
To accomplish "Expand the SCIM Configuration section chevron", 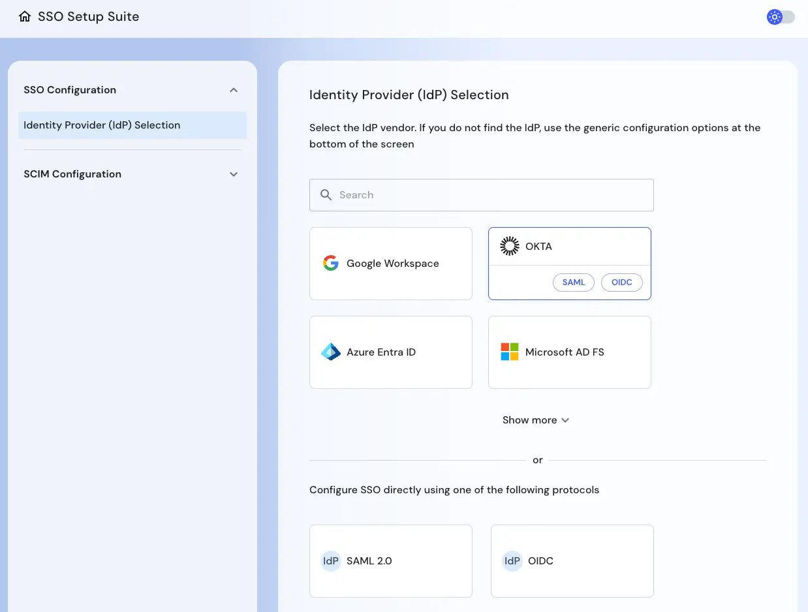I will [234, 174].
